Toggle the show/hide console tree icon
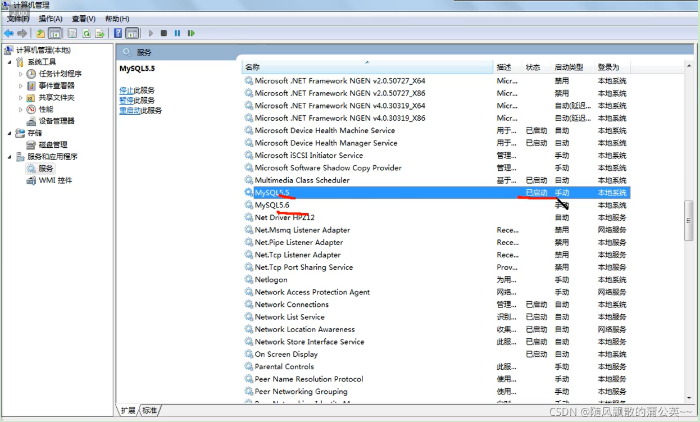700x422 pixels. [x=54, y=33]
